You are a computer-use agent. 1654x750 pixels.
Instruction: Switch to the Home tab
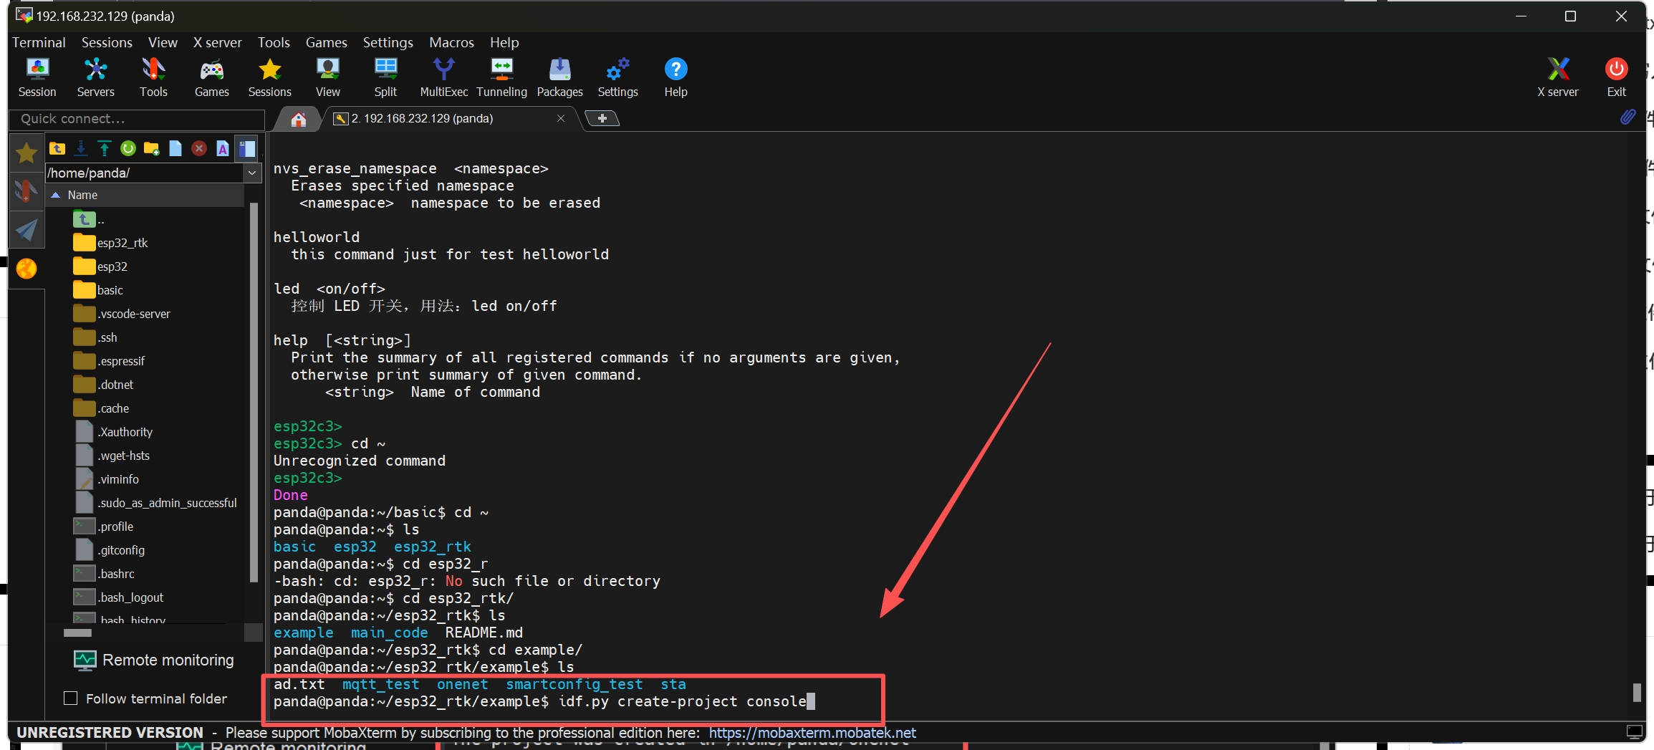tap(299, 119)
